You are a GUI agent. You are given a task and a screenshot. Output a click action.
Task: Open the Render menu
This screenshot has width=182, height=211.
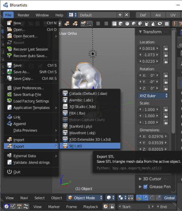point(23,15)
